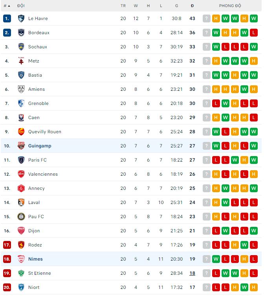Click Le Havre's upcoming match question mark
The width and height of the screenshot is (264, 296).
(x=206, y=18)
